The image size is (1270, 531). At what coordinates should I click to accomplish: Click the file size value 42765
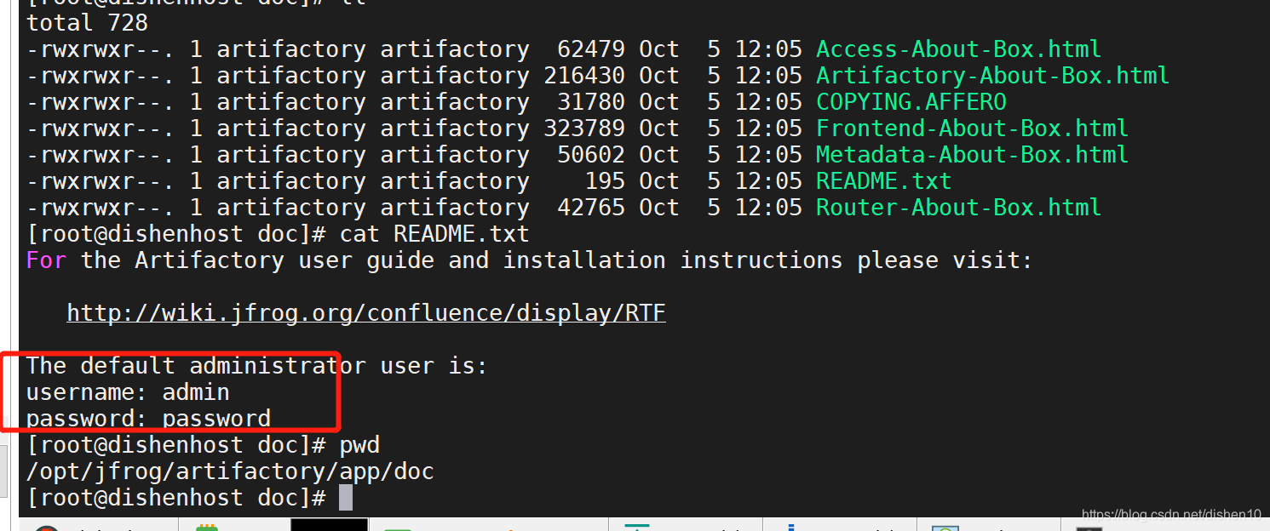590,208
